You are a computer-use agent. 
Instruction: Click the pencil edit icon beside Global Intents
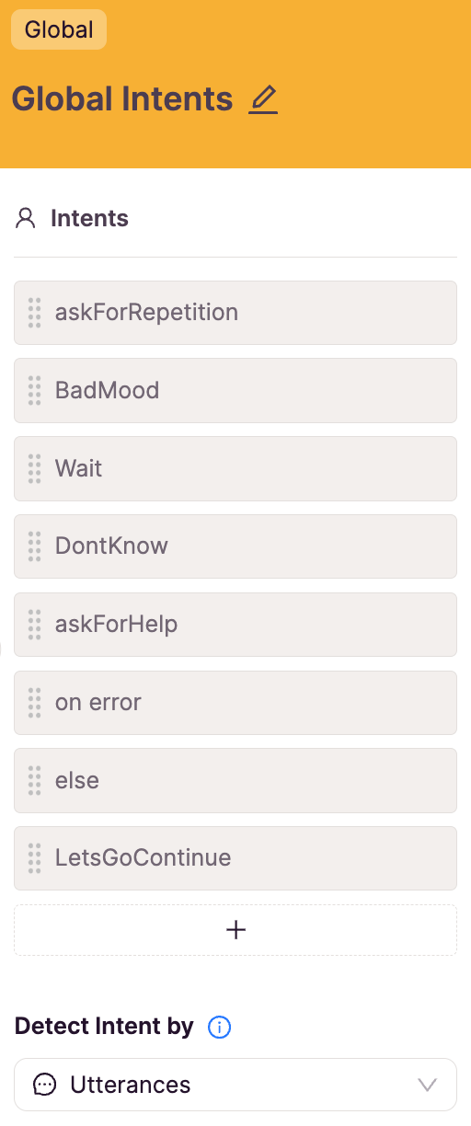[x=263, y=99]
